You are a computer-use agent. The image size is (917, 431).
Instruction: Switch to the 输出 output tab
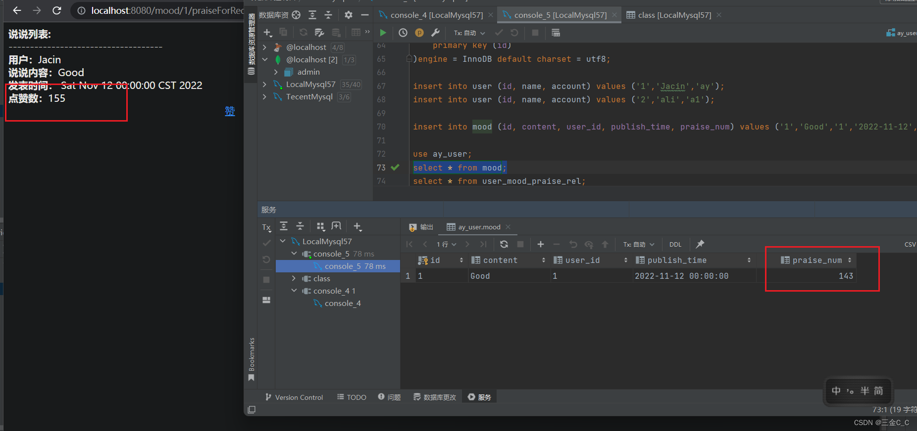pyautogui.click(x=421, y=227)
